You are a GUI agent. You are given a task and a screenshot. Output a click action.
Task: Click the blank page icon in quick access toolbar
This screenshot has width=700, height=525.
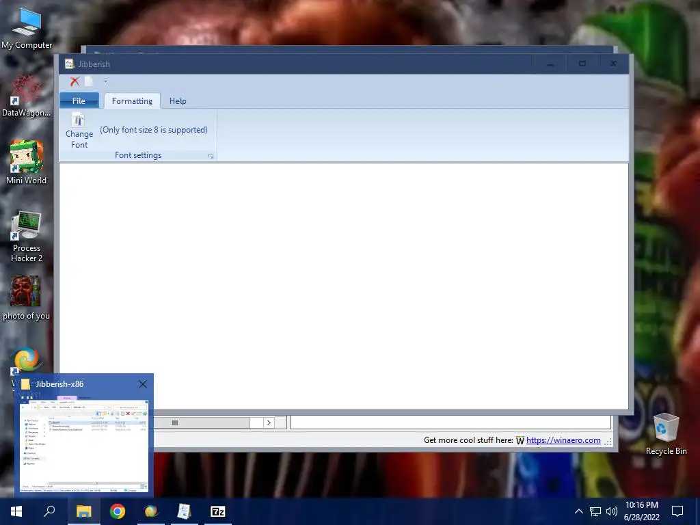[x=89, y=81]
